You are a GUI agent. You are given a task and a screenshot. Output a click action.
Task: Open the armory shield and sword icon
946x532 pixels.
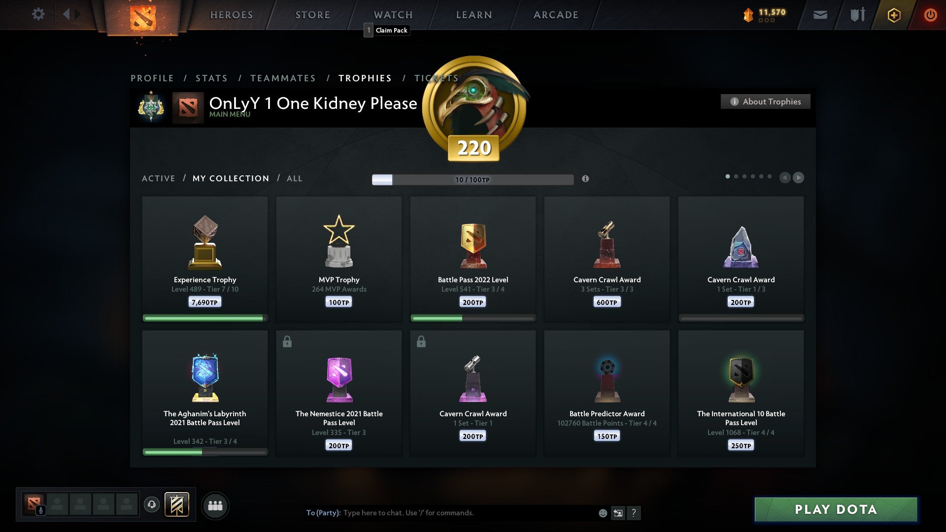click(x=857, y=15)
